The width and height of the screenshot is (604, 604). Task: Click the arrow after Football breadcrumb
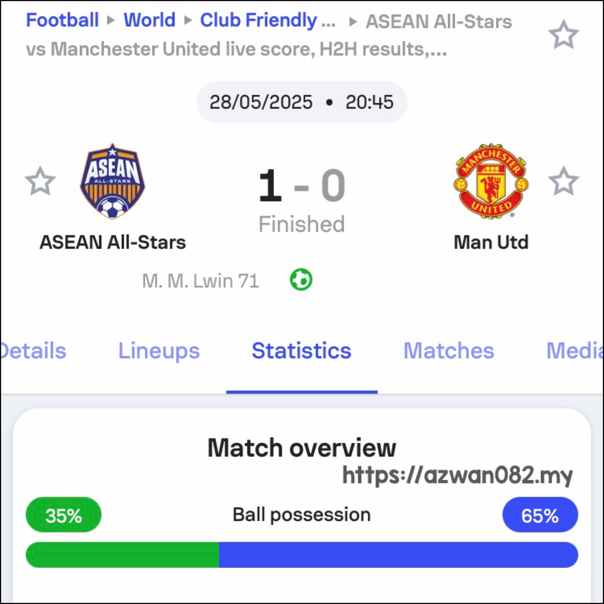[x=111, y=20]
